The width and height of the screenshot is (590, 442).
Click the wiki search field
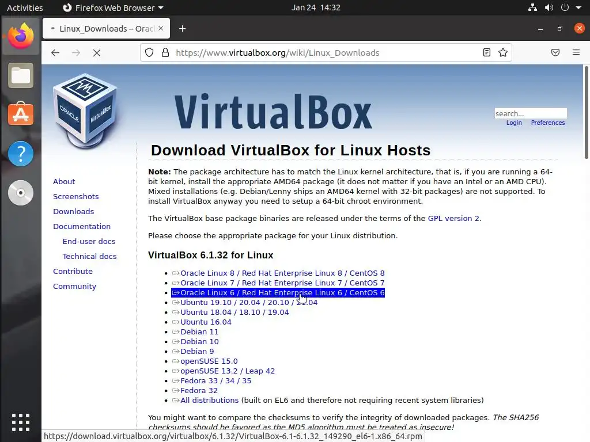pos(531,113)
